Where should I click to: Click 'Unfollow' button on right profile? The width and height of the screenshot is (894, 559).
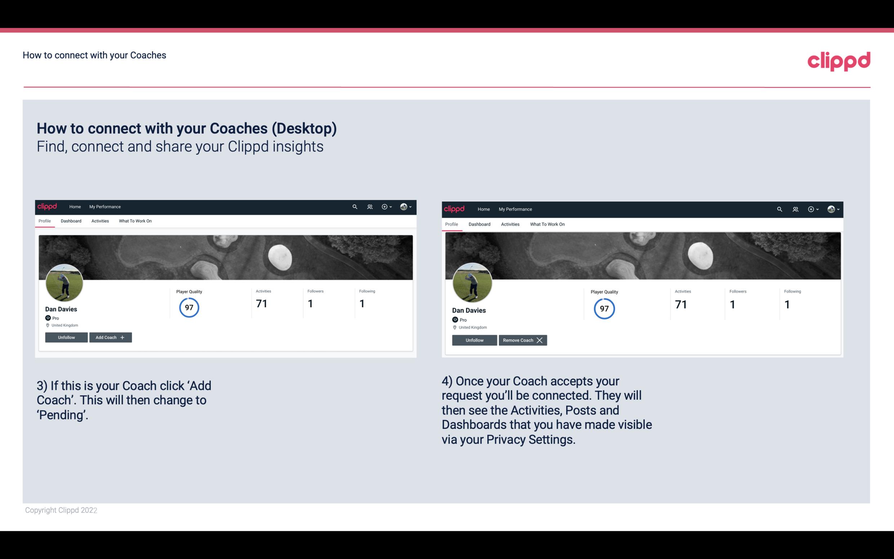[474, 340]
